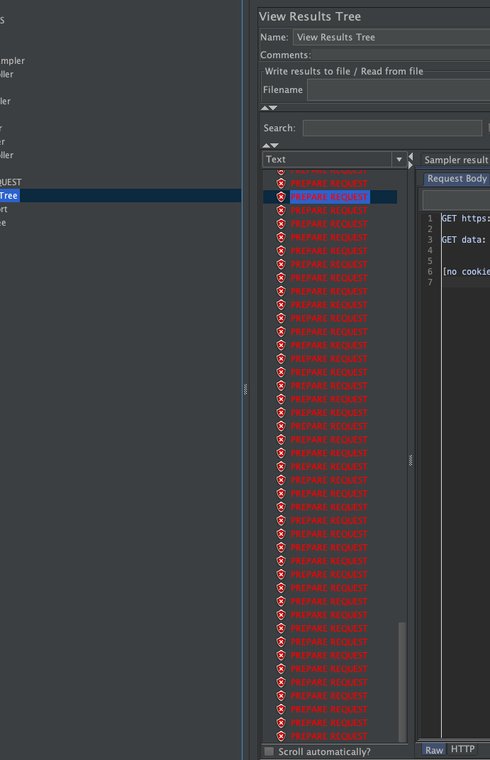490x760 pixels.
Task: Select the highlighted Tree item in the test plan
Action: tap(9, 196)
